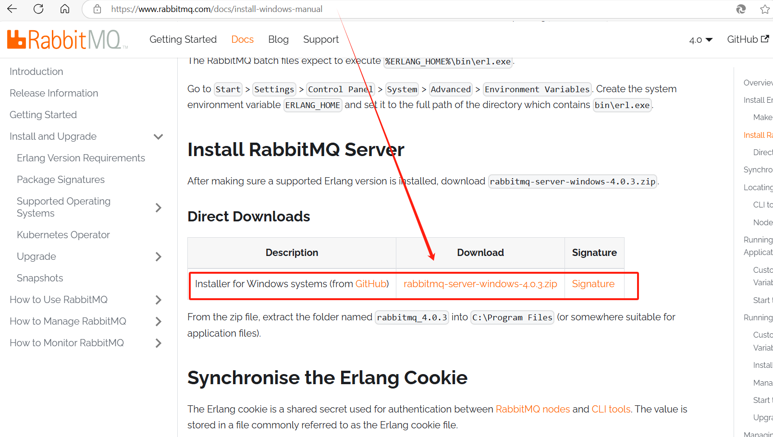The width and height of the screenshot is (773, 437).
Task: Expand the Upgrade sidebar entry
Action: pos(159,256)
